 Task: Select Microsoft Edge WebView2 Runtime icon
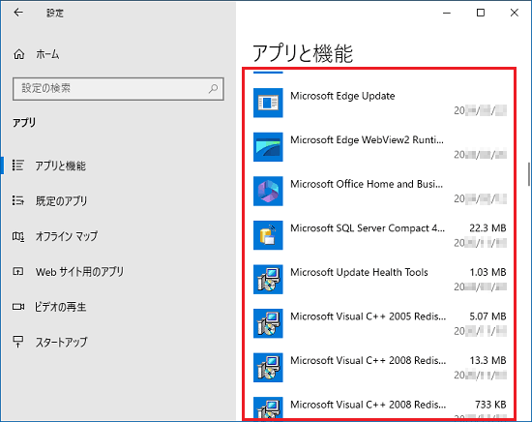(x=268, y=147)
